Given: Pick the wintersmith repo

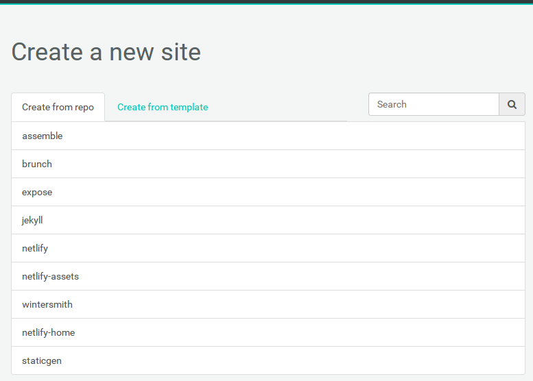Looking at the screenshot, I should pos(268,305).
